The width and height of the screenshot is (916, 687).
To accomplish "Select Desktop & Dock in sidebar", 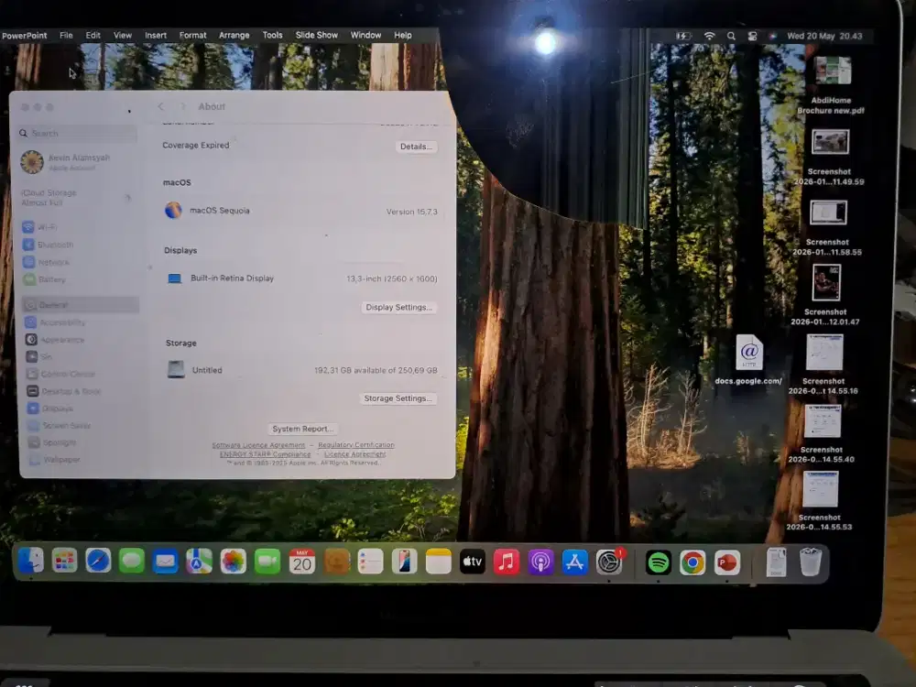I will [82, 391].
